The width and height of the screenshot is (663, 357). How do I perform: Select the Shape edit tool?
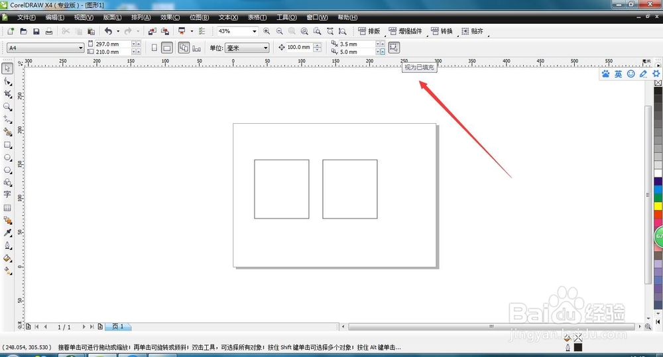pos(7,81)
